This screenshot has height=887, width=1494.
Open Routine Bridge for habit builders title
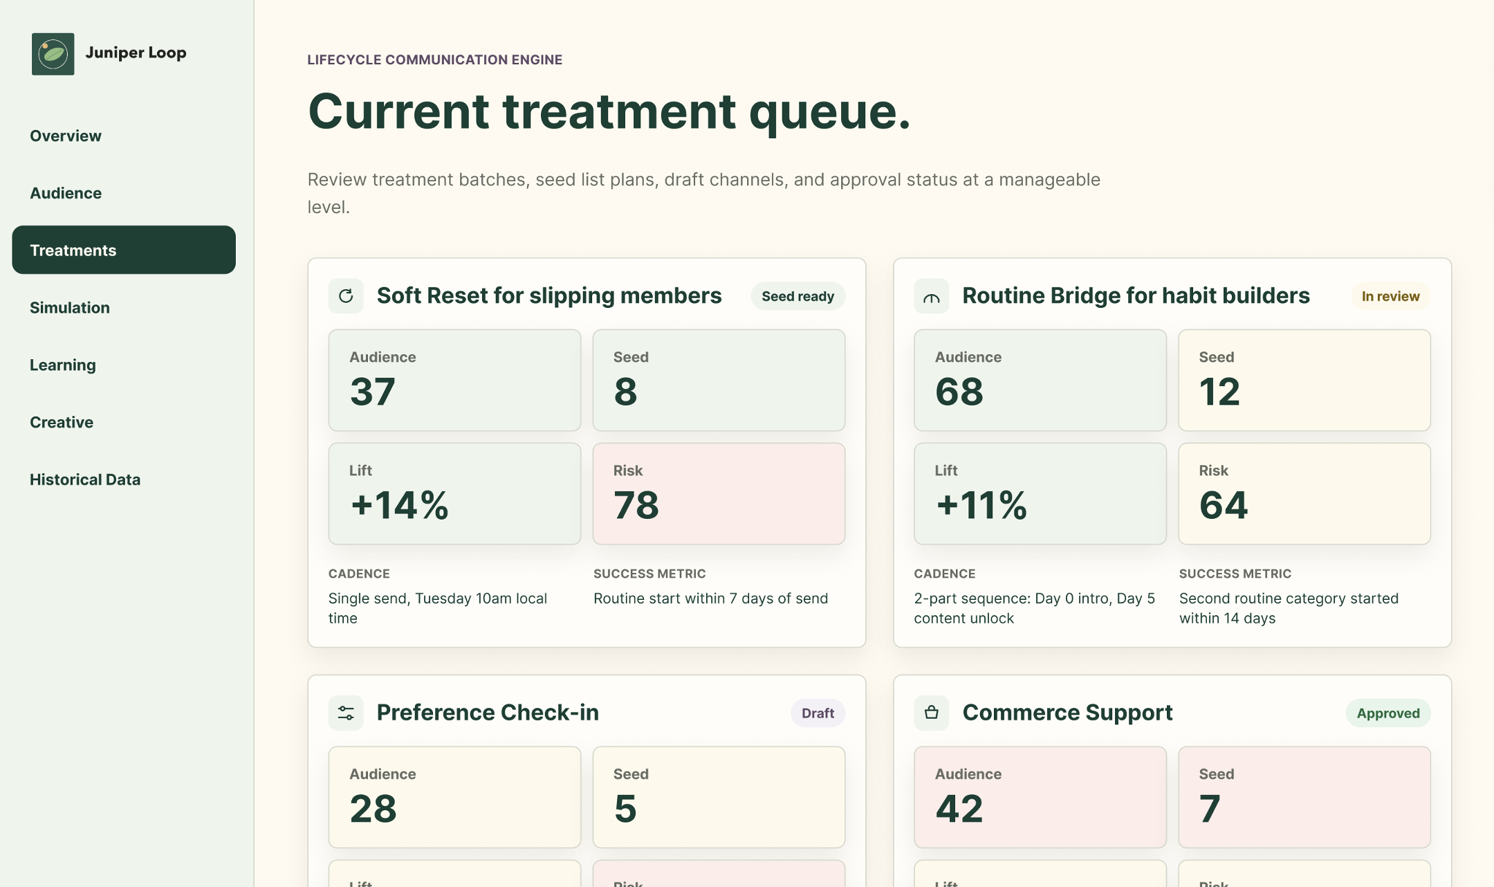tap(1136, 295)
